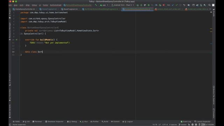224x126 pixels.
Task: Click the Git Update Project arrow icon
Action: pyautogui.click(x=173, y=5)
